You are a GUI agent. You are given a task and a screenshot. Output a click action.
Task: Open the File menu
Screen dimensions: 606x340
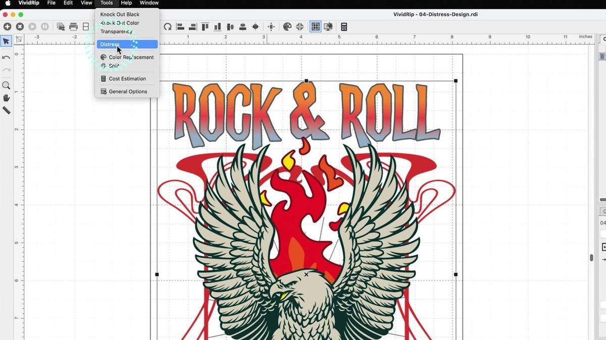point(52,3)
